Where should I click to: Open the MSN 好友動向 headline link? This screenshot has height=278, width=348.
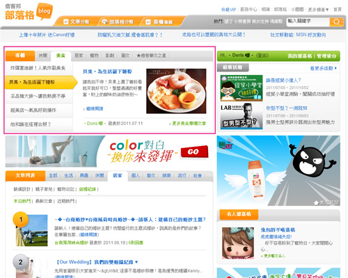[x=298, y=35]
